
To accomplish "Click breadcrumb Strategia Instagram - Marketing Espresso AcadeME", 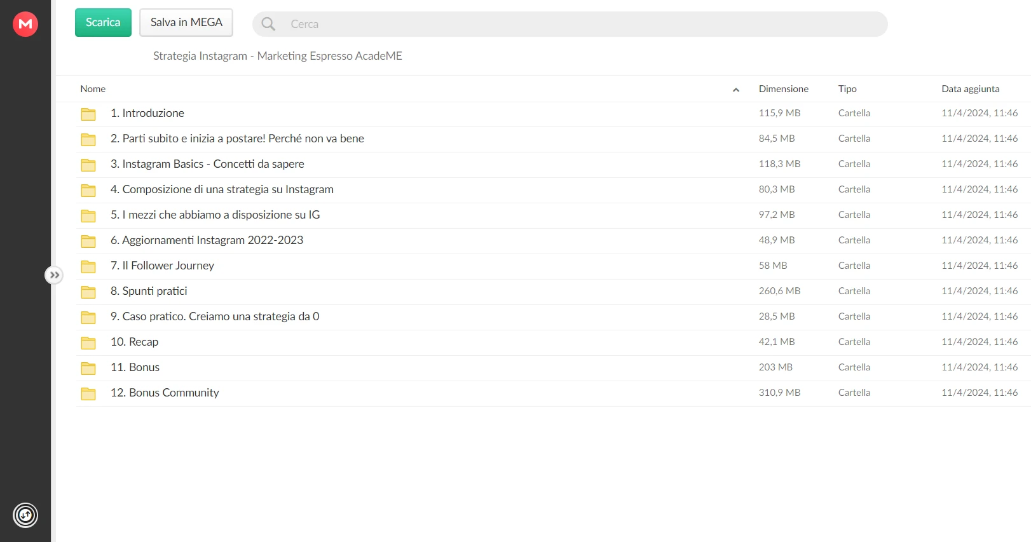I will click(x=278, y=56).
